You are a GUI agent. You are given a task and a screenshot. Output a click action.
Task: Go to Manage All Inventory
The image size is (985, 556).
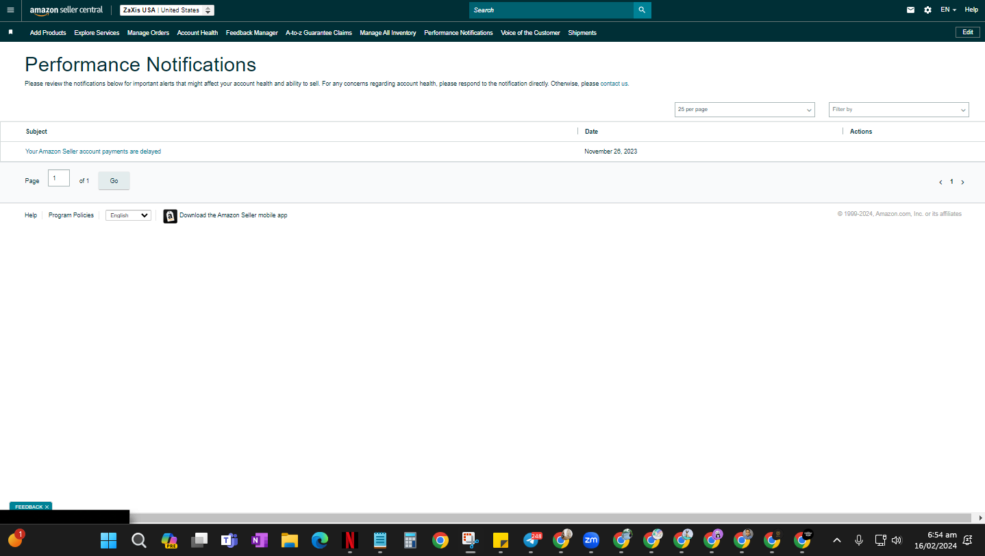(x=388, y=33)
